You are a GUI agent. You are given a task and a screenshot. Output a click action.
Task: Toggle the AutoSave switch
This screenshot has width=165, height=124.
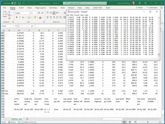(14, 3)
